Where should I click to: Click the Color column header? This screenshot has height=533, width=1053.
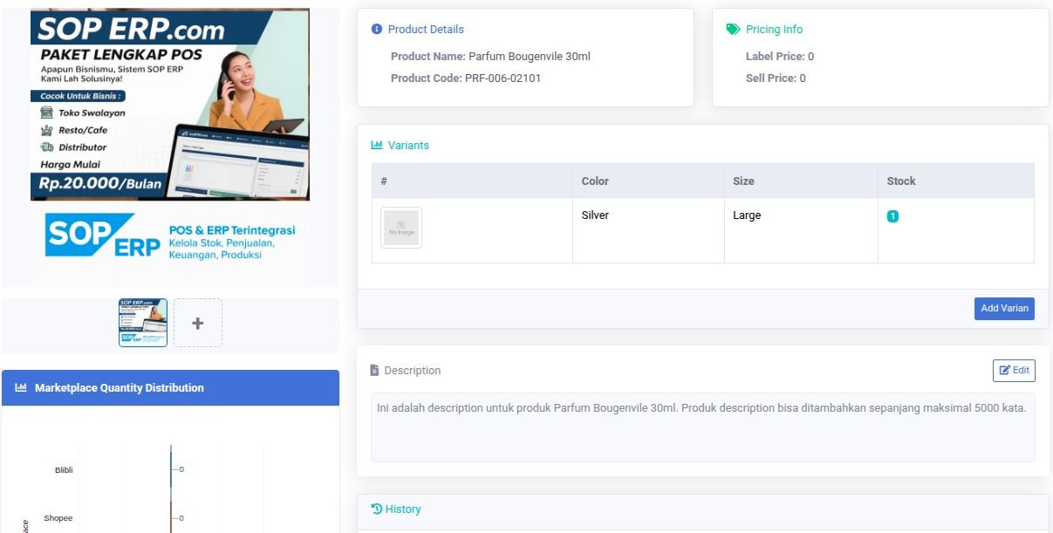[595, 181]
